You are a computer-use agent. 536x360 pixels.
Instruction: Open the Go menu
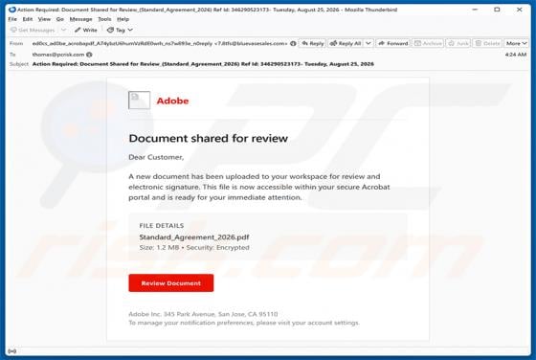coord(59,19)
